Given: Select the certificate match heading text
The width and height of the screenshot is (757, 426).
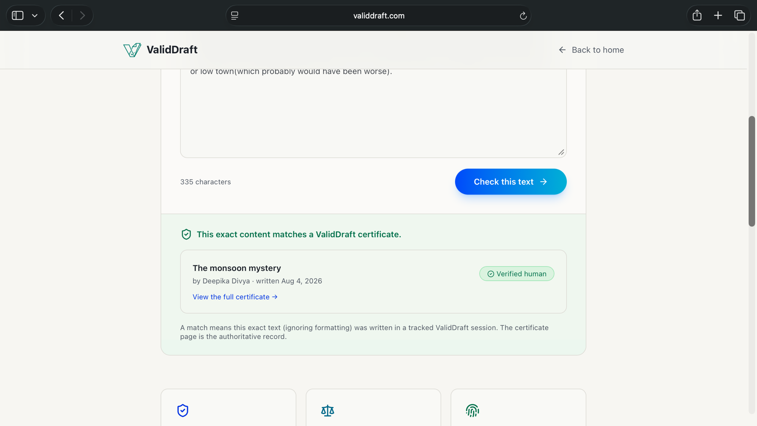Looking at the screenshot, I should [x=299, y=234].
